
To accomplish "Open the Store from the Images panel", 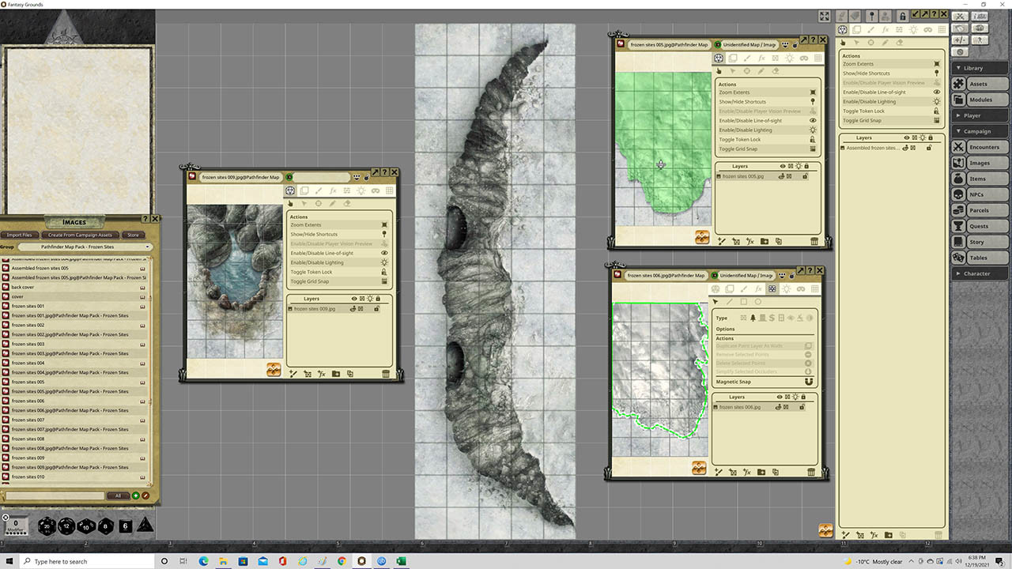I will coord(133,235).
